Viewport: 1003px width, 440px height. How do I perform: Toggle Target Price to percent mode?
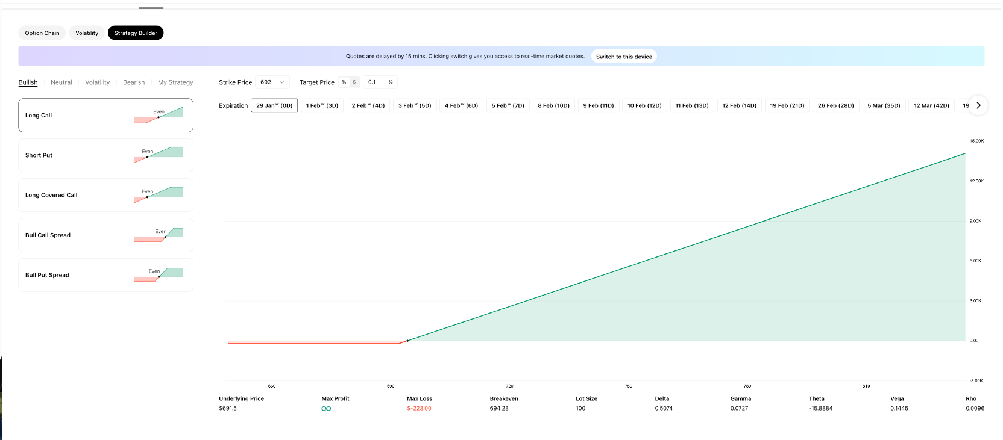tap(344, 82)
